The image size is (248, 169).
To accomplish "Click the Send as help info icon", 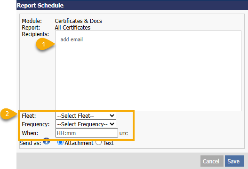I will (46, 141).
